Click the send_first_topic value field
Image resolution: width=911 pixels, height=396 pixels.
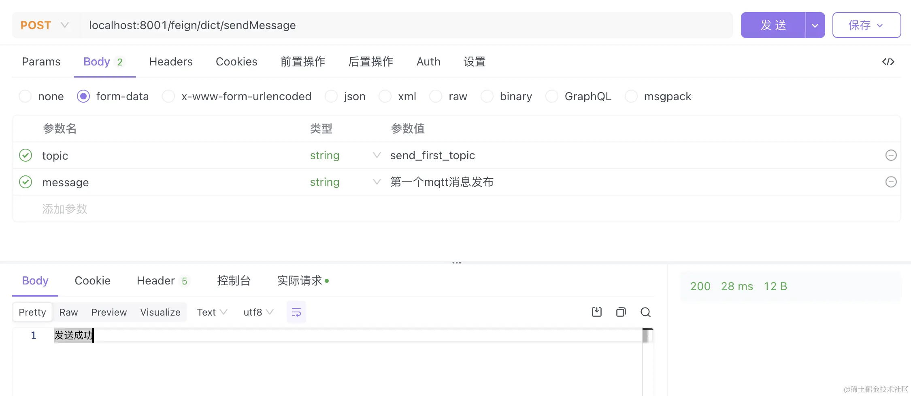(432, 155)
